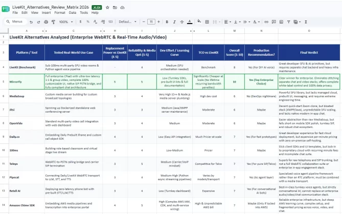342x214 pixels.
Task: Insert a chart
Action: pos(281,22)
